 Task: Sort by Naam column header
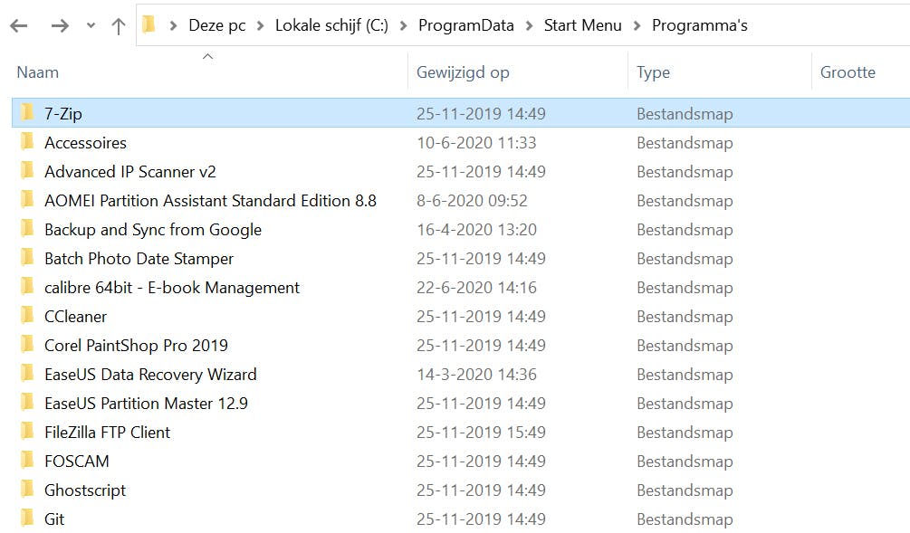38,72
